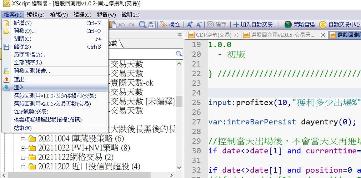Click the decrease font size icon

[199, 24]
